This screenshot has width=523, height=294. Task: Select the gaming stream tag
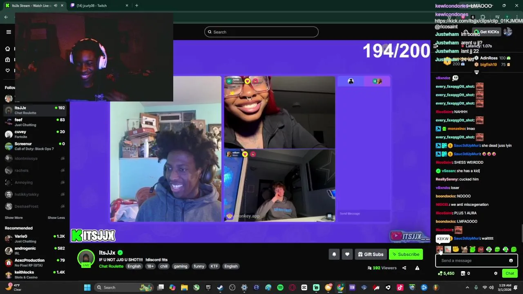pos(180,266)
